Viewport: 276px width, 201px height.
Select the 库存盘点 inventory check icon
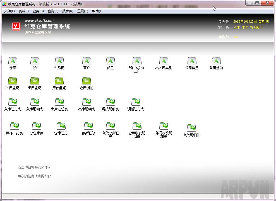(x=59, y=81)
